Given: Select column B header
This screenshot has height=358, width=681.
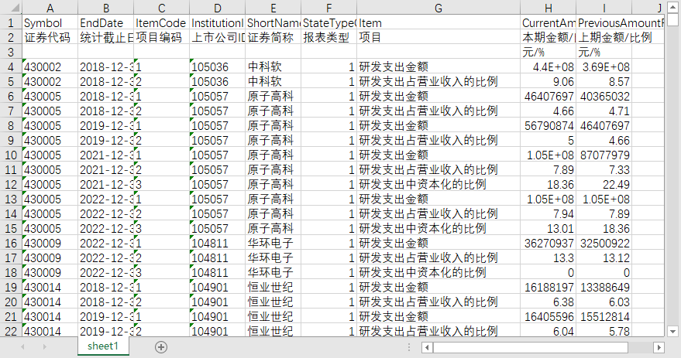Looking at the screenshot, I should (106, 8).
